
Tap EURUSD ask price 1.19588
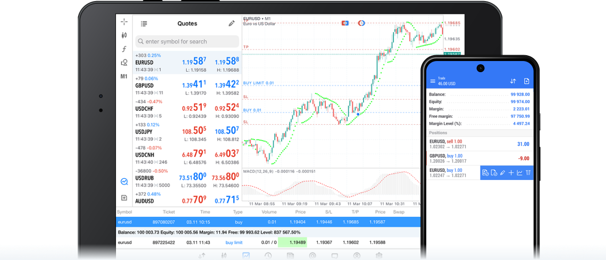[x=227, y=62]
